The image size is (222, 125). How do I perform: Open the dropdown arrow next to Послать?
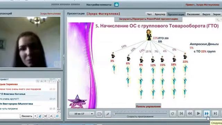(x=35, y=116)
